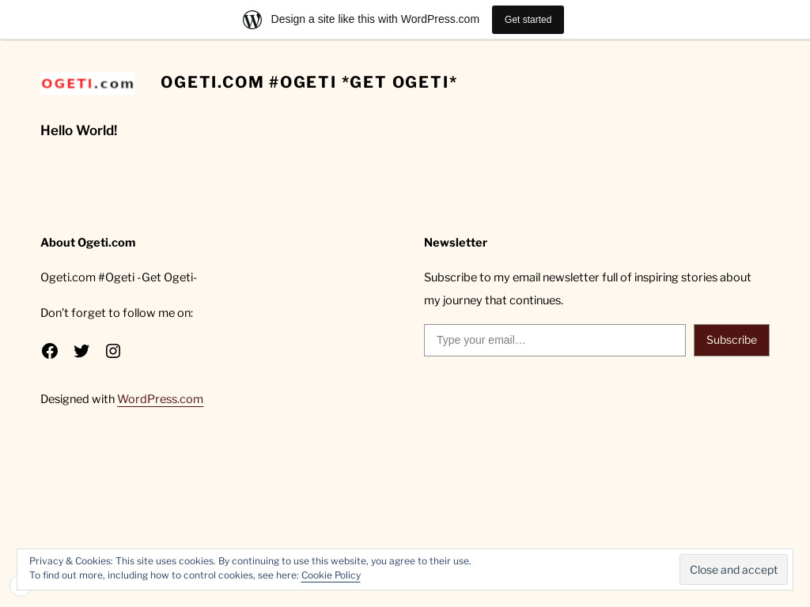
Task: Click the Subscribe button
Action: 731,340
